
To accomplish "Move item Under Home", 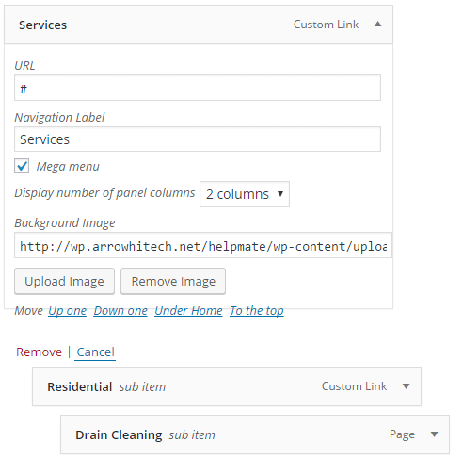I will click(188, 311).
